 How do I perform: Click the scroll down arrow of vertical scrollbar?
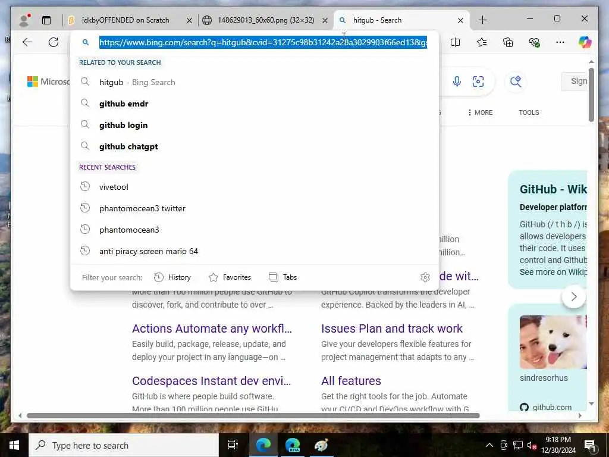click(591, 404)
